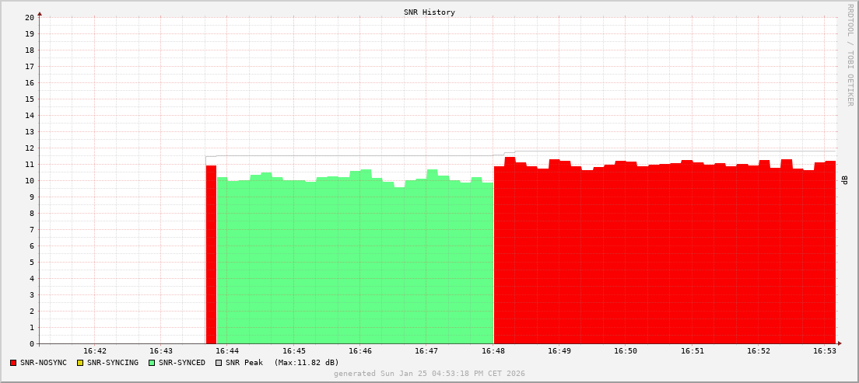This screenshot has width=859, height=383.
Task: Click the red SNR-NOSYNC legend swatch
Action: 13,363
